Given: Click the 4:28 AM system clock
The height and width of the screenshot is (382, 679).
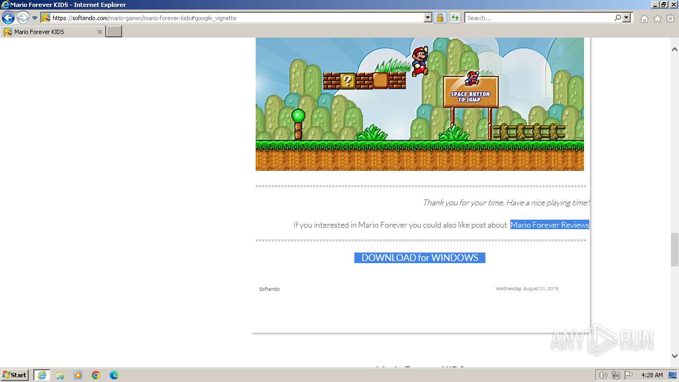Looking at the screenshot, I should (x=652, y=375).
